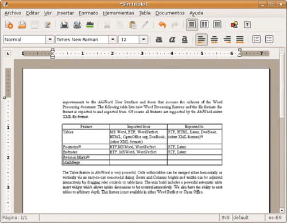Open the Herramientas menu

[118, 13]
